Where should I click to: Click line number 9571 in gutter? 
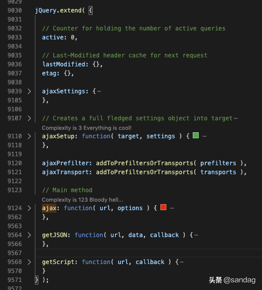pyautogui.click(x=14, y=280)
